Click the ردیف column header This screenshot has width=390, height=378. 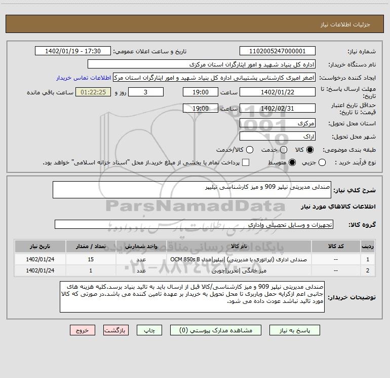pos(368,246)
